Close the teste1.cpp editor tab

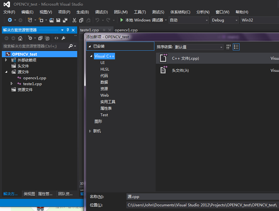[x=110, y=30]
